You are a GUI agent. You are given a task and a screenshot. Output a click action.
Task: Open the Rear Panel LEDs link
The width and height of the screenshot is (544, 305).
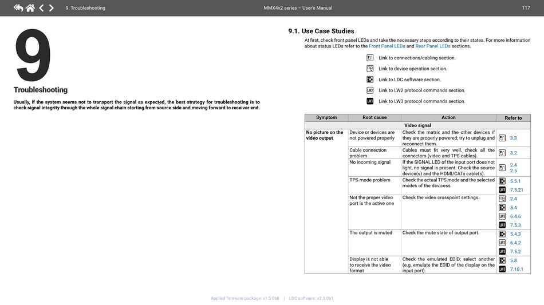[x=433, y=46]
